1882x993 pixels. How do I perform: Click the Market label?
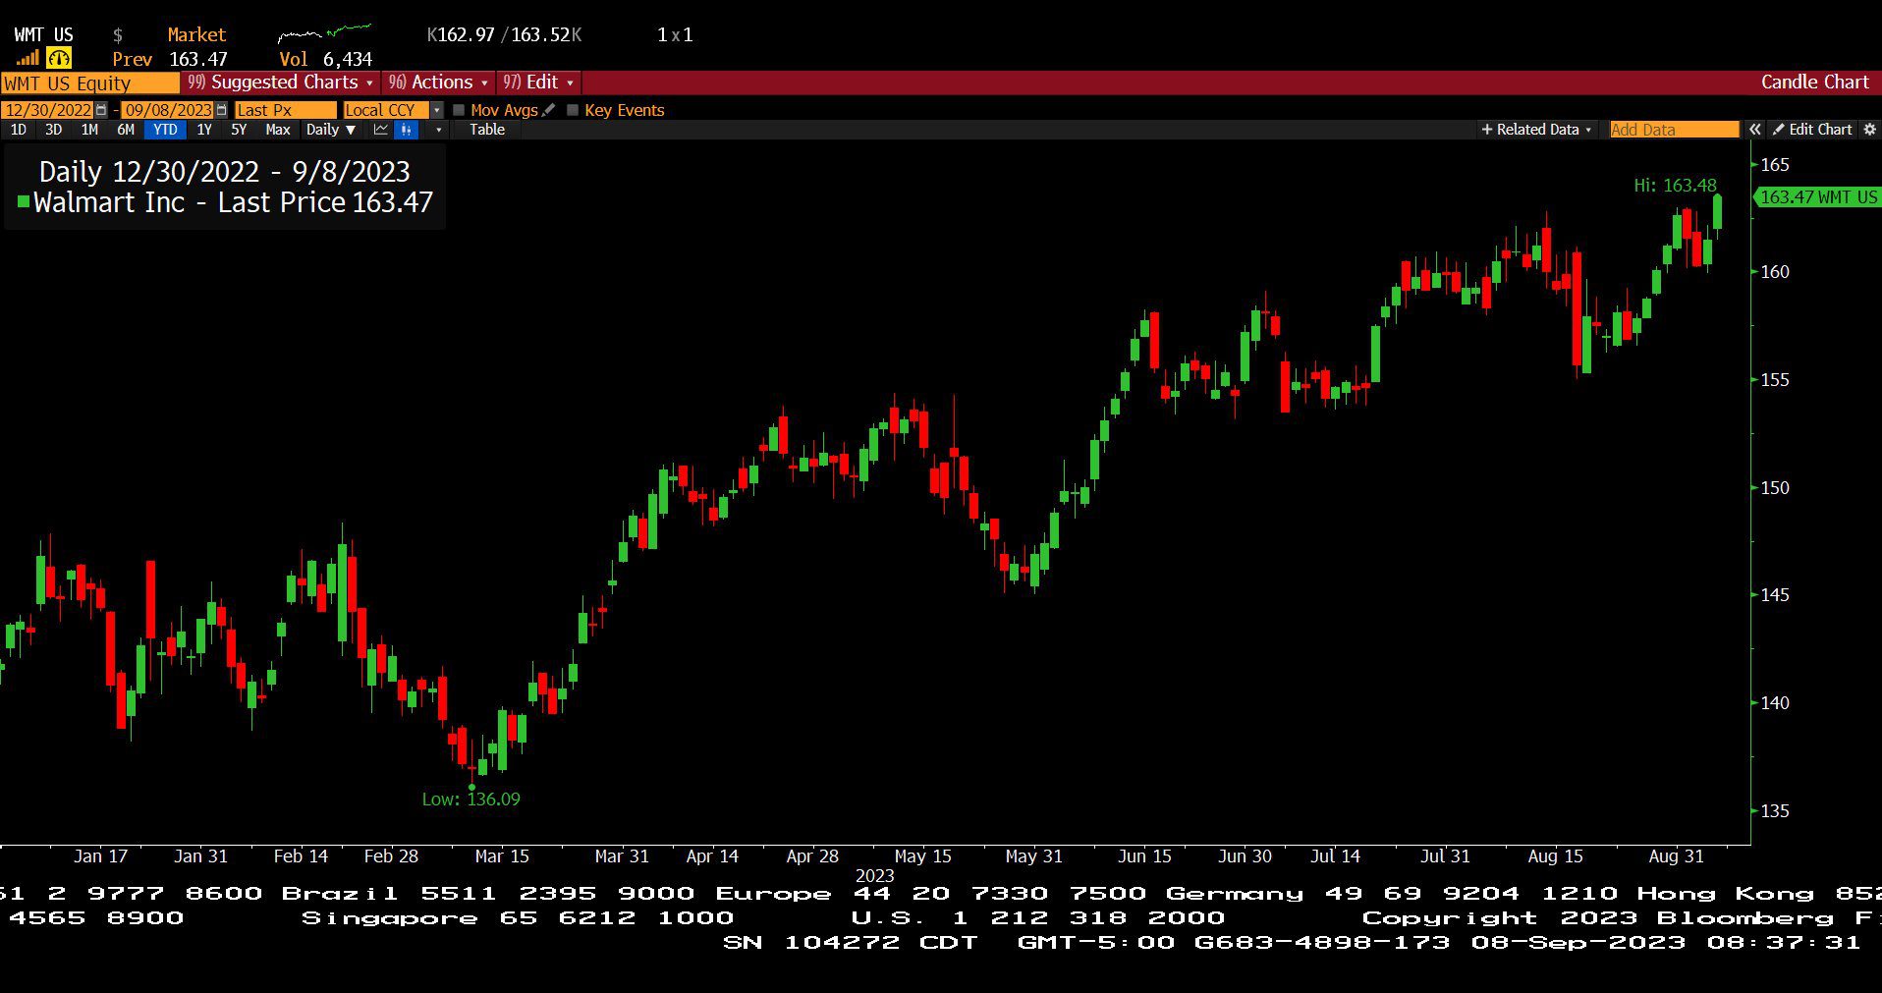click(x=196, y=34)
